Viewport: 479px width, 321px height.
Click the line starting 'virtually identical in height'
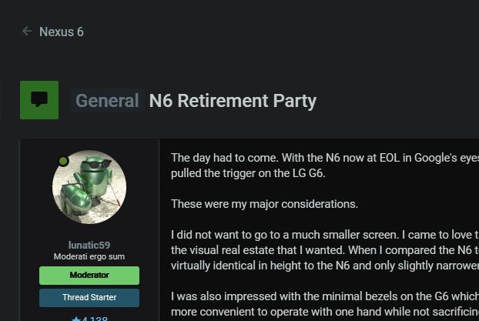(325, 266)
